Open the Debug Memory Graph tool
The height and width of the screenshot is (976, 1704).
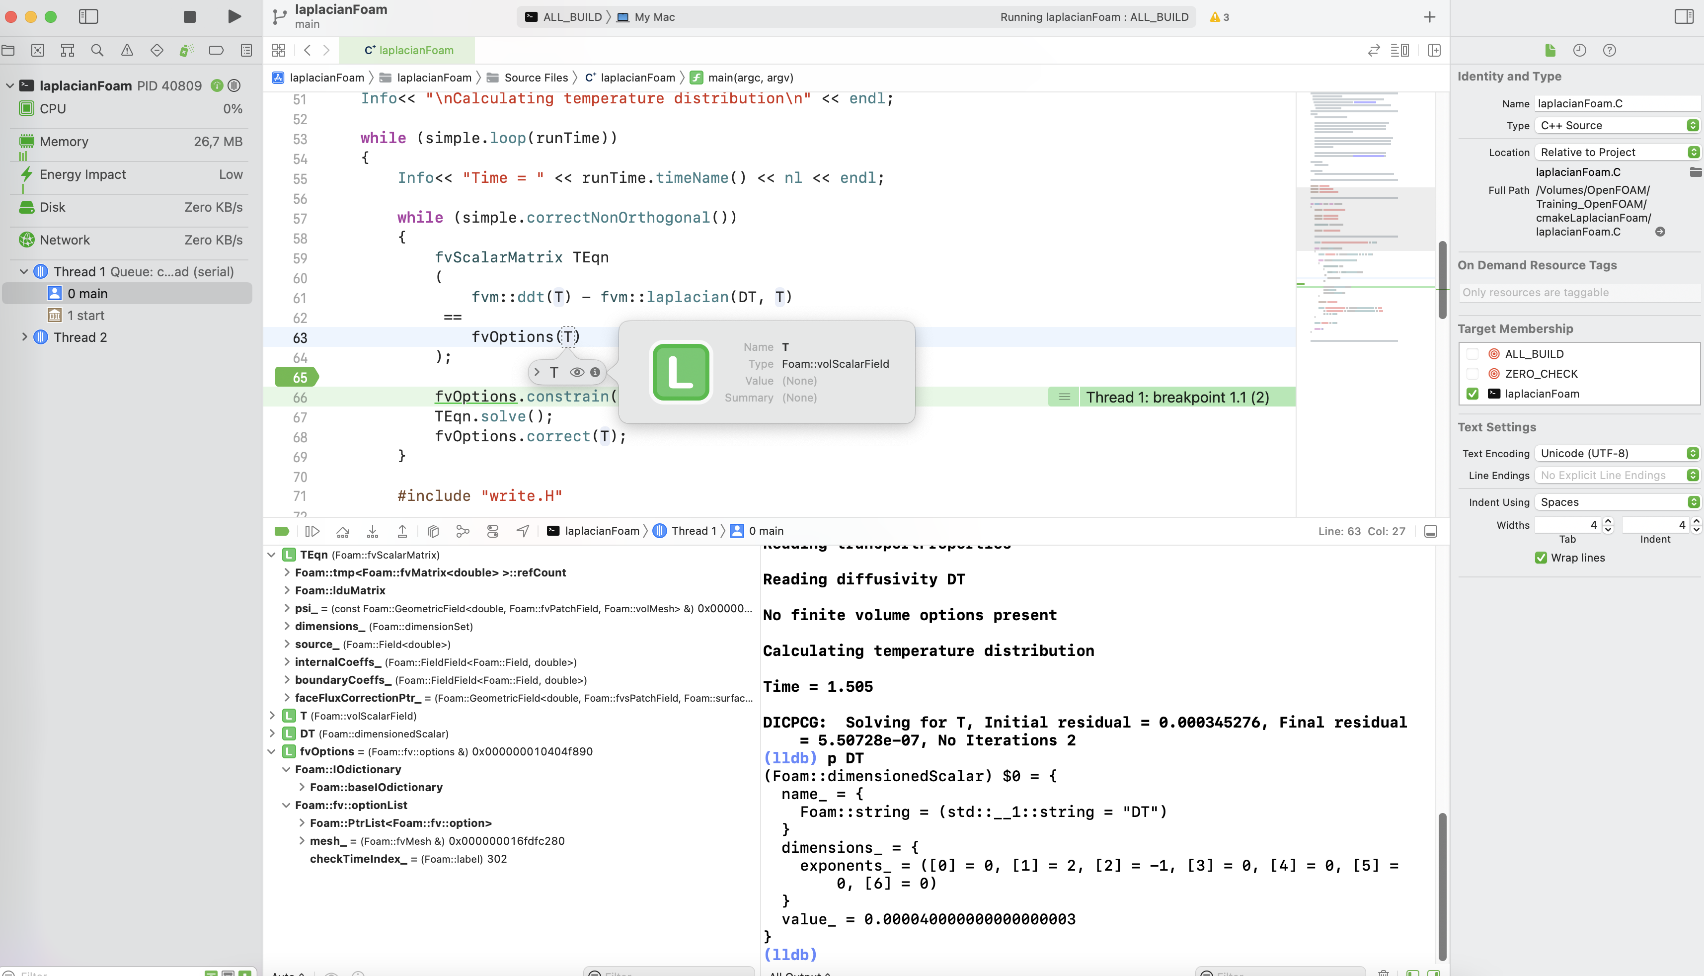coord(463,531)
